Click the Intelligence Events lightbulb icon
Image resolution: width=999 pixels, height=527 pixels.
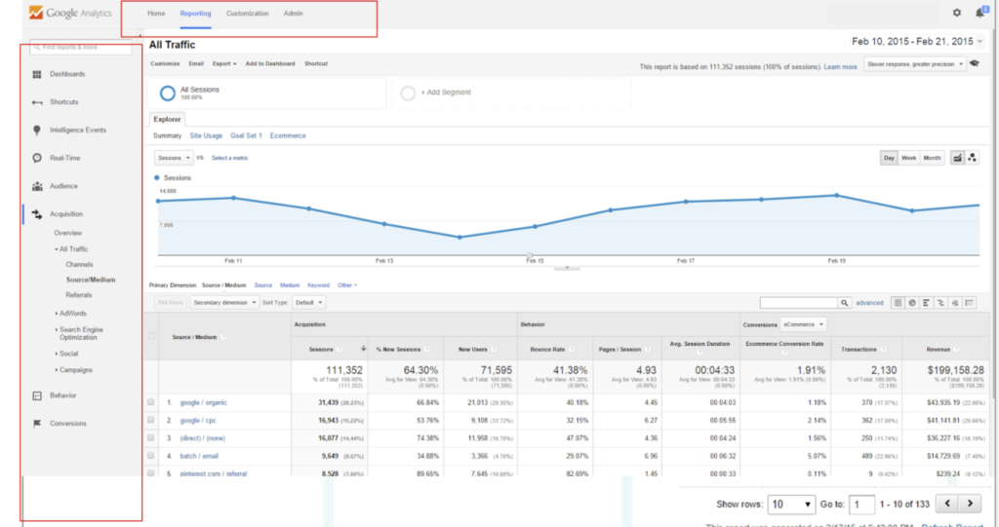(36, 130)
